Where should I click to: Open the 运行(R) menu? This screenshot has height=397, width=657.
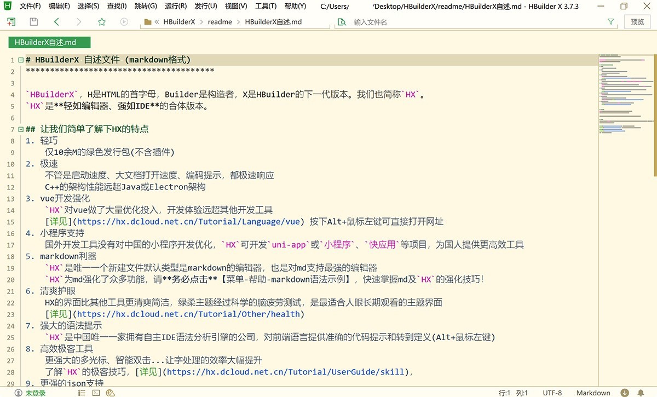(x=175, y=7)
